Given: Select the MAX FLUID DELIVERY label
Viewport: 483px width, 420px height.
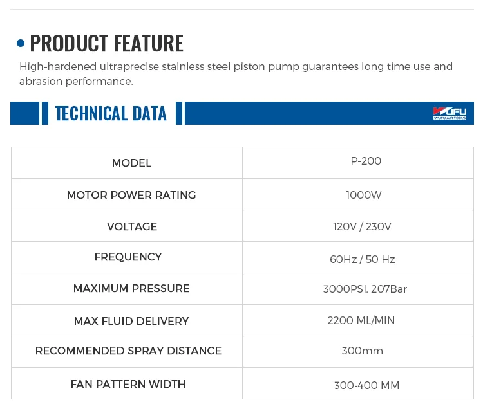Looking at the screenshot, I should click(x=131, y=321).
